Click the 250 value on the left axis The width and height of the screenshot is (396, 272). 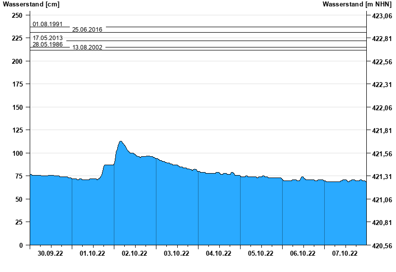[17, 15]
